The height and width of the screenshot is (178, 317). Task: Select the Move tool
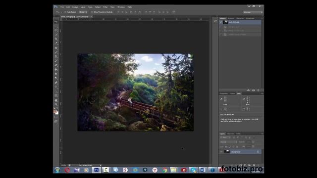click(x=56, y=22)
